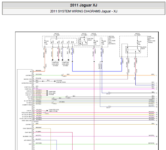Select the 'IN CAR TEMP' pin label
This screenshot has height=150, width=166.
pyautogui.click(x=28, y=101)
